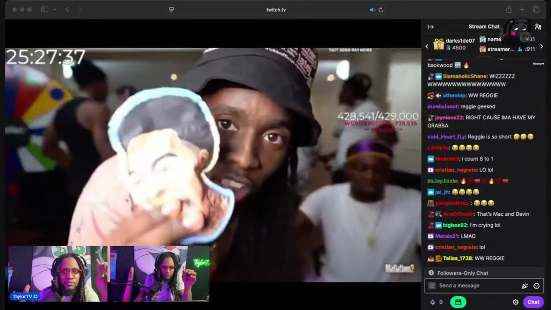551x310 pixels.
Task: Open AceOfDeath's user card
Action: [x=458, y=214]
